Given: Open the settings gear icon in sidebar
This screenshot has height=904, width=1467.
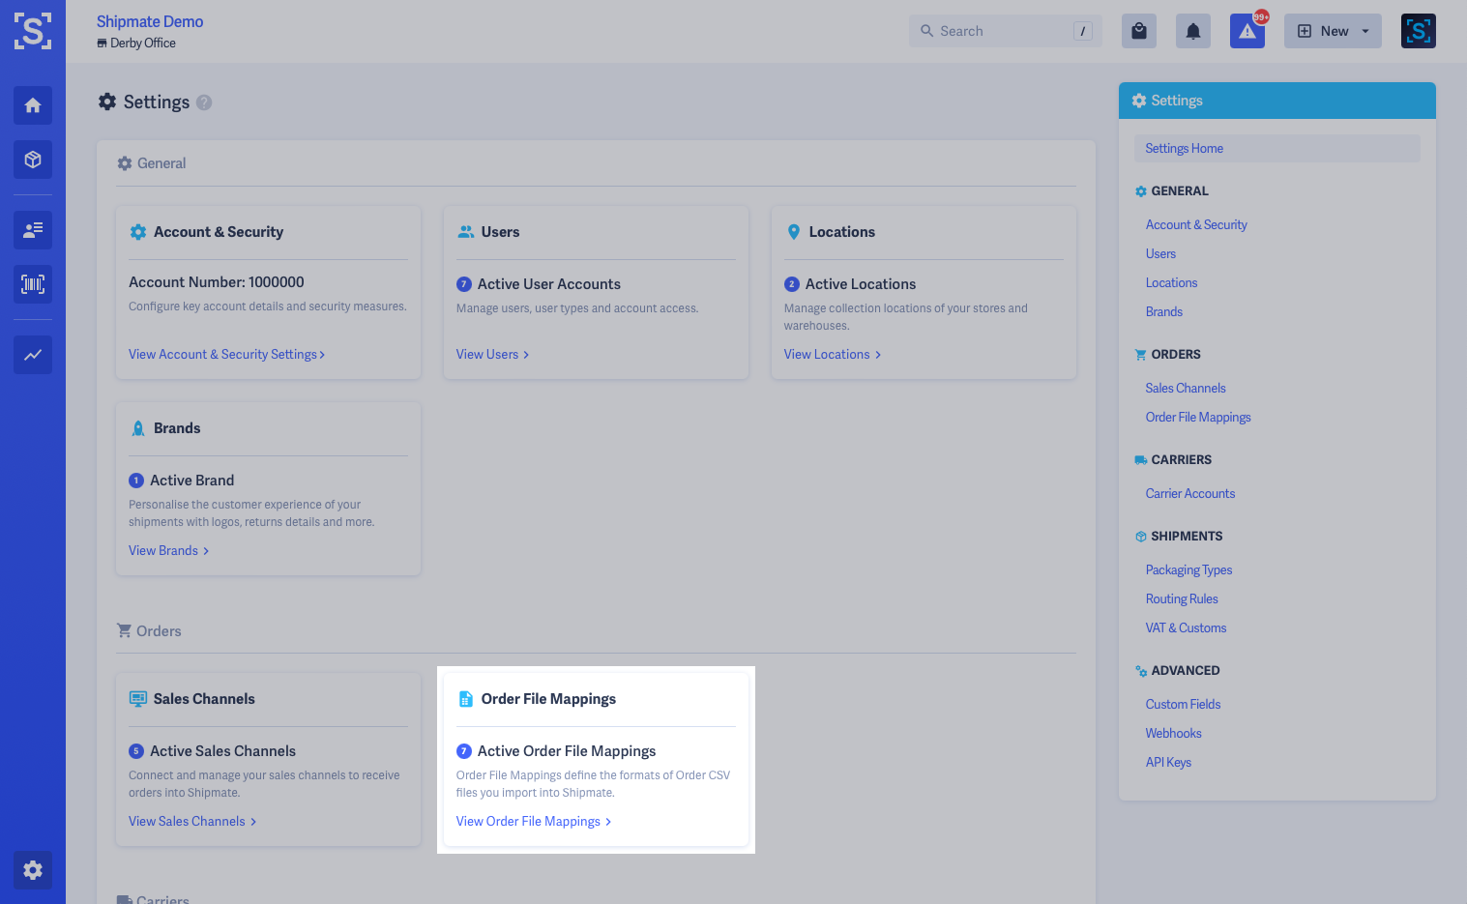Looking at the screenshot, I should (x=33, y=870).
